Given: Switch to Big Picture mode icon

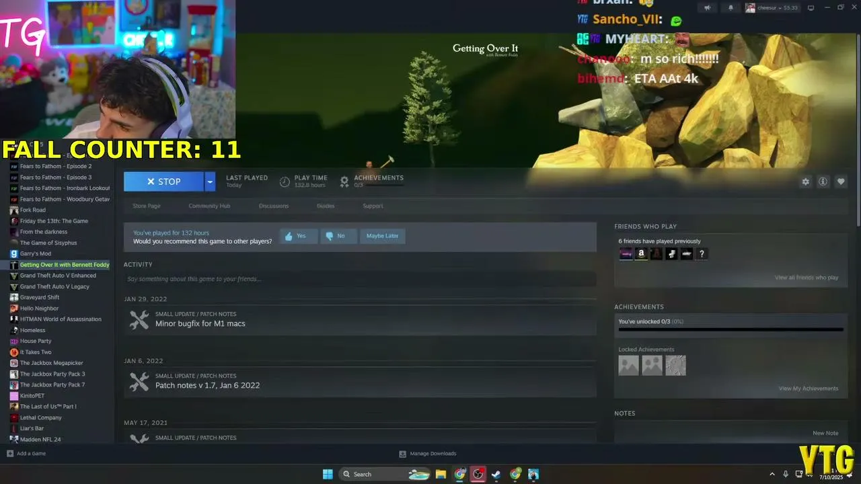Looking at the screenshot, I should (x=811, y=7).
